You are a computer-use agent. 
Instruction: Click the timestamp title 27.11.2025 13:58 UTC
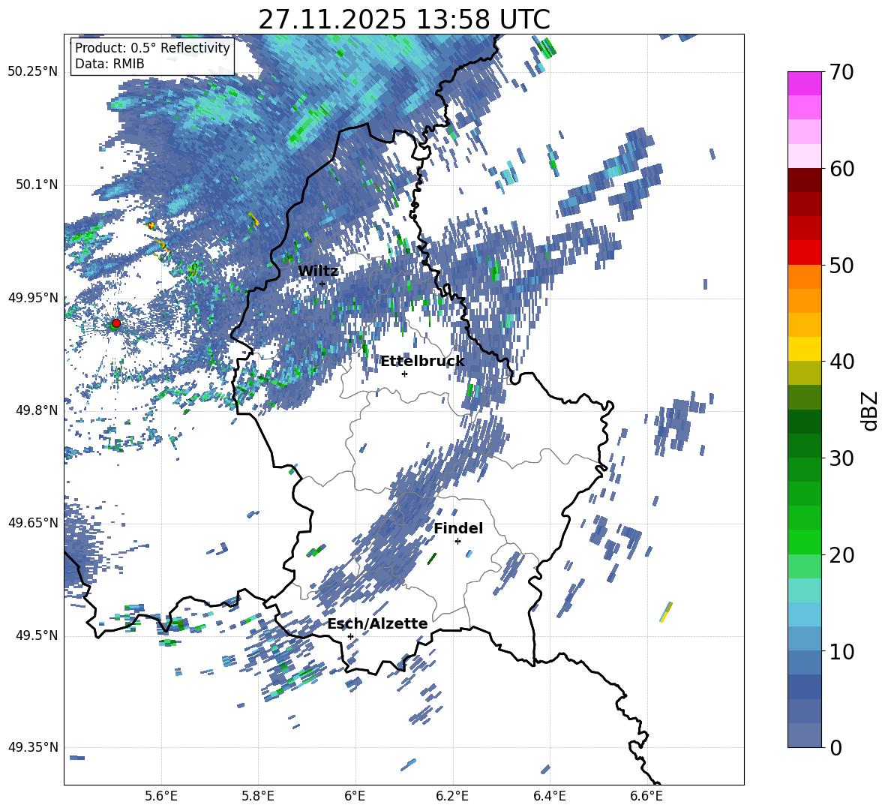pyautogui.click(x=404, y=20)
